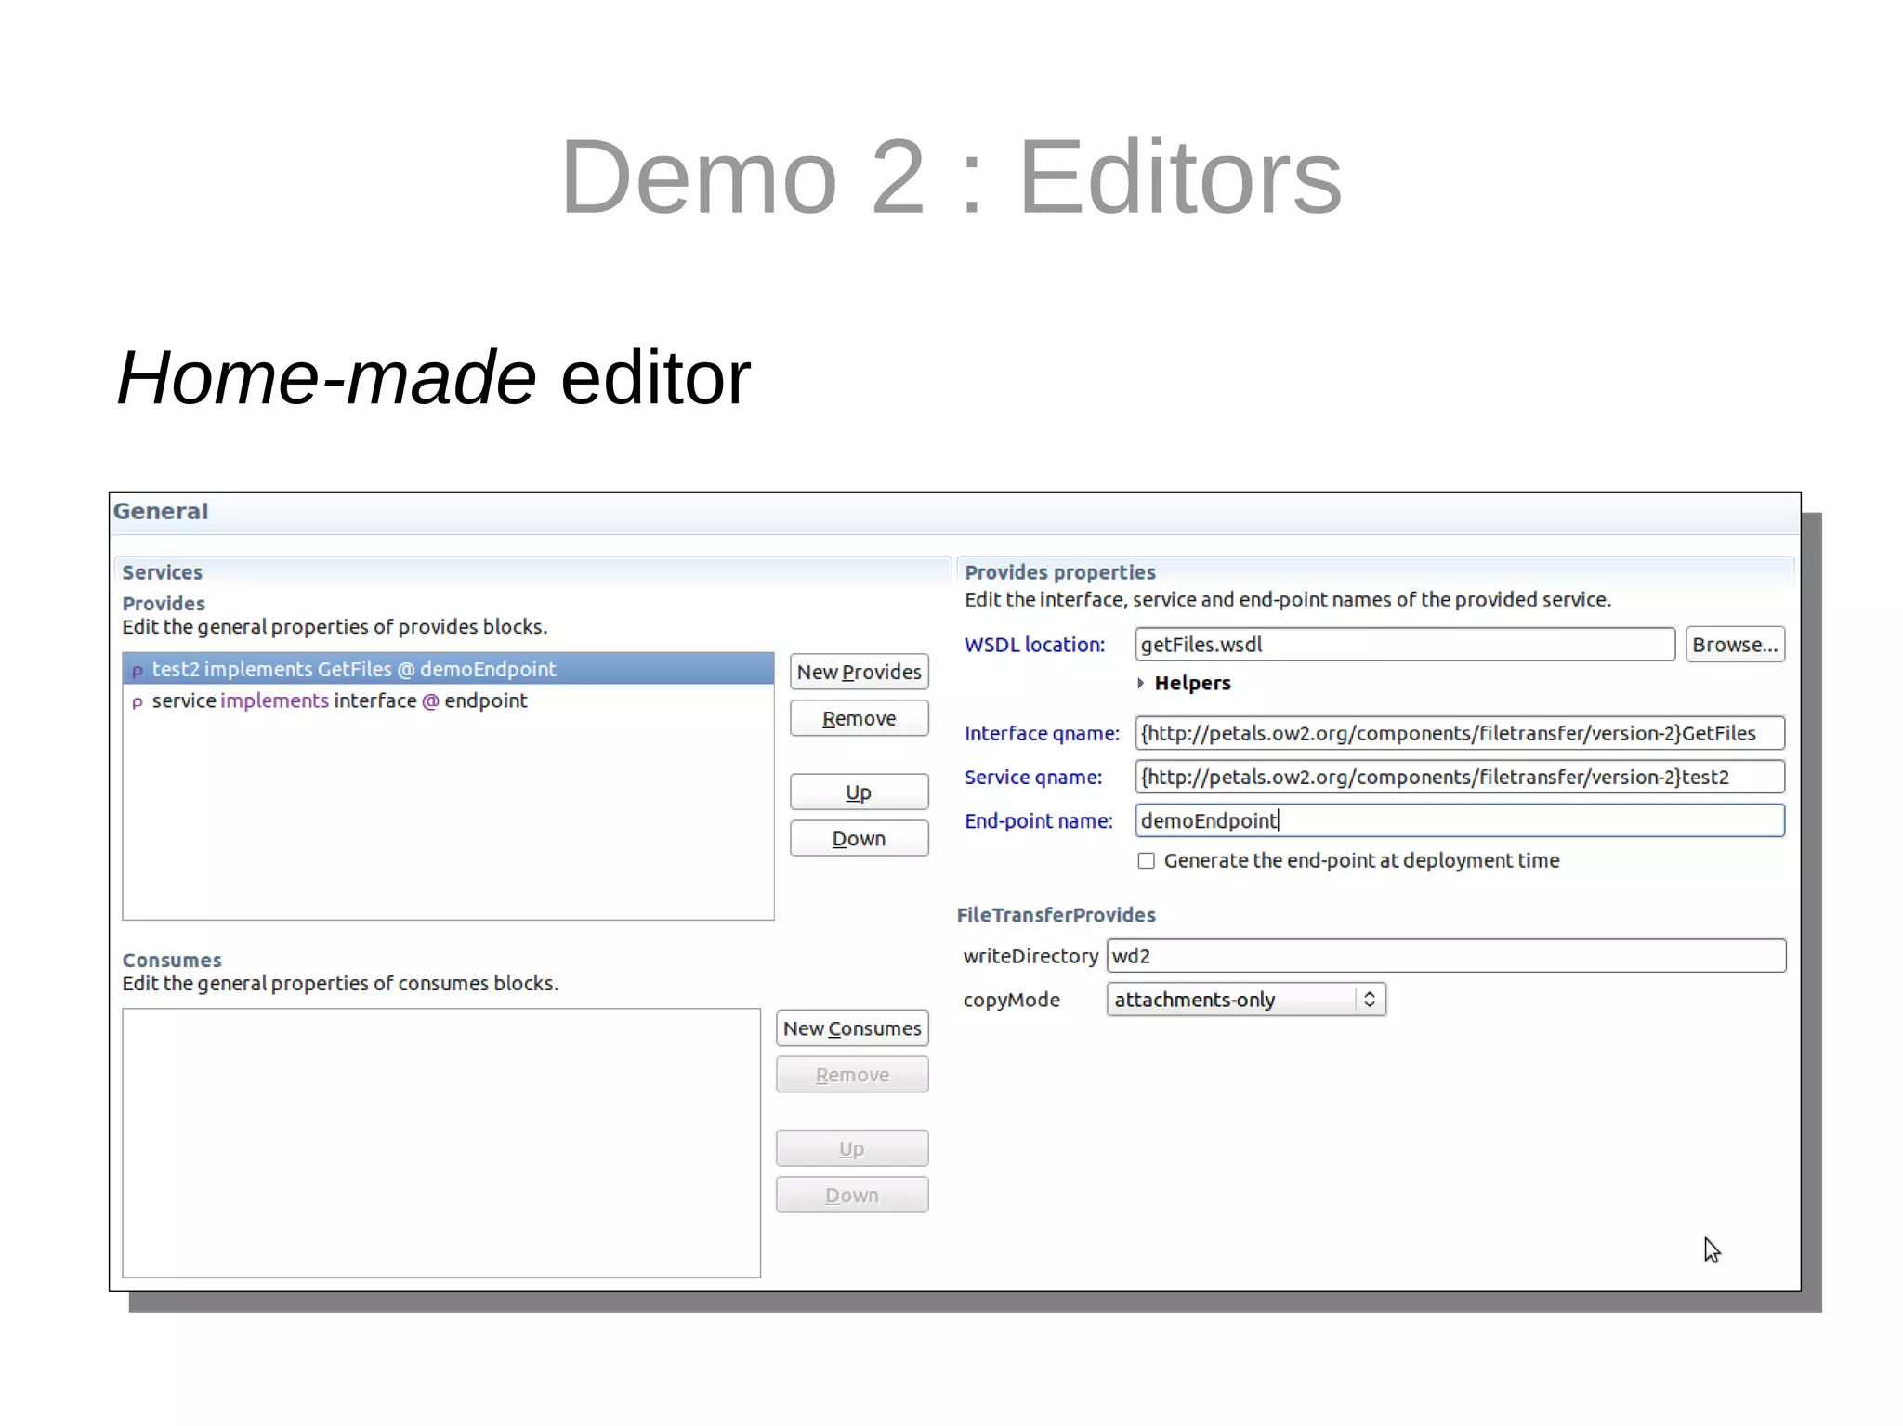Click the Service qname field
1903x1426 pixels.
[1459, 777]
